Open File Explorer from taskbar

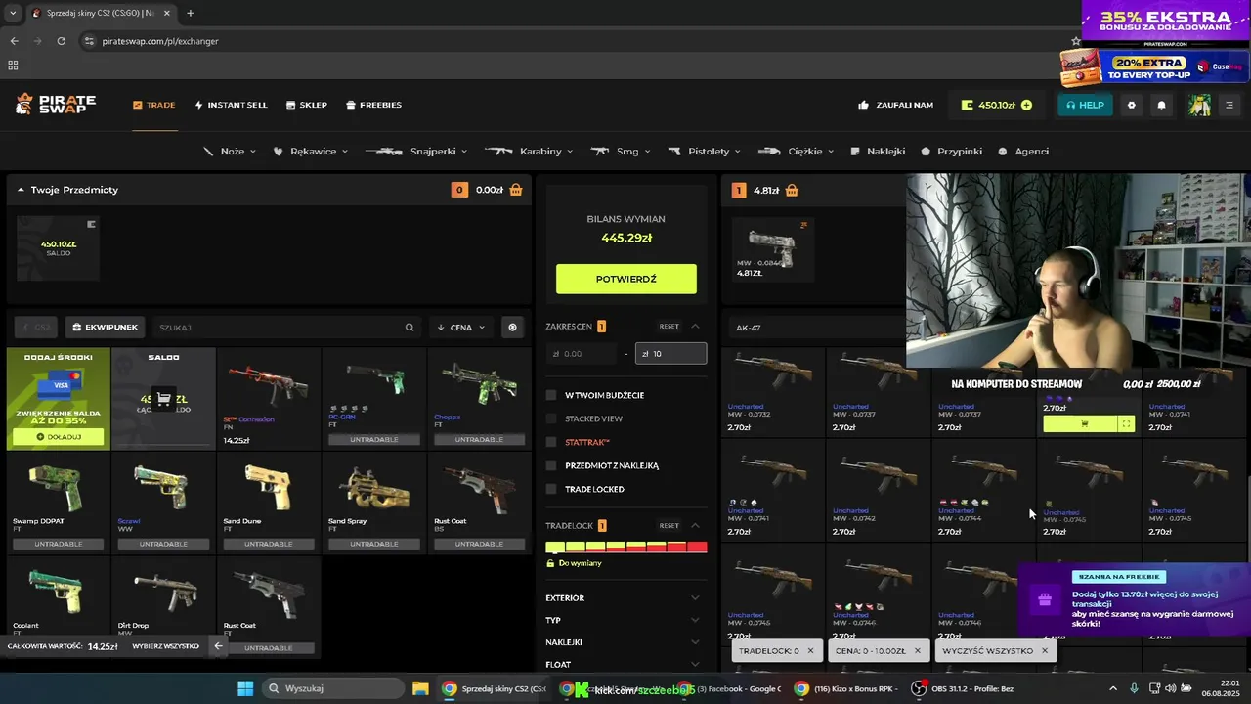point(420,688)
